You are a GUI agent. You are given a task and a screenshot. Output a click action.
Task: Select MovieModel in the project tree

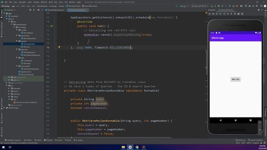coord(28,33)
